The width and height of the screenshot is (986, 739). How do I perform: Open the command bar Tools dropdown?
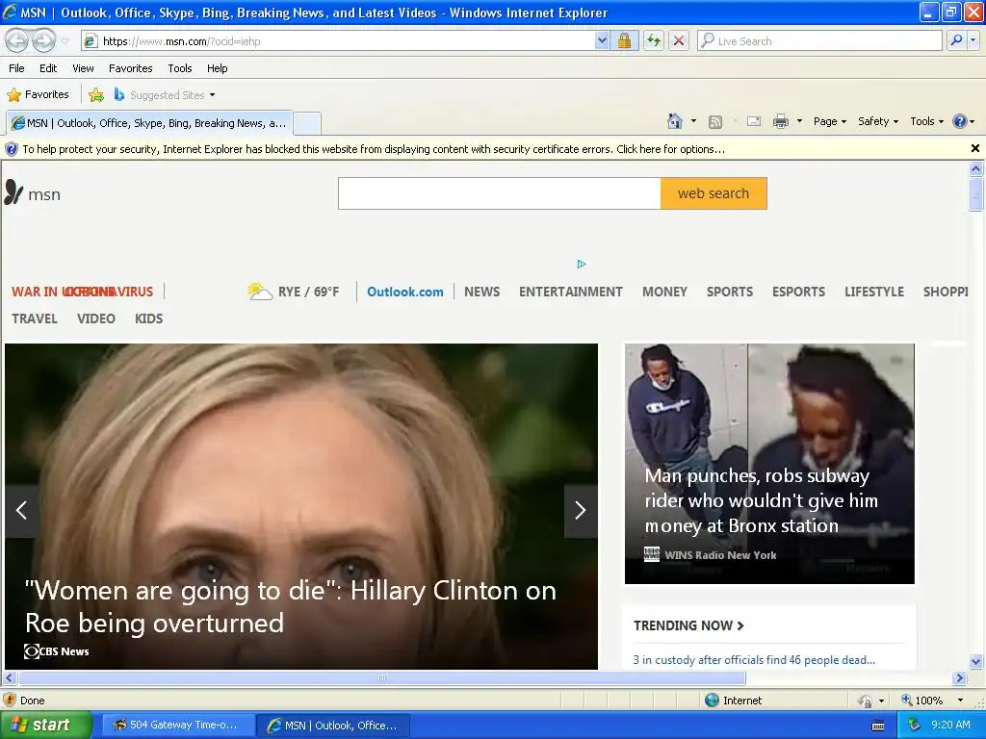click(926, 121)
